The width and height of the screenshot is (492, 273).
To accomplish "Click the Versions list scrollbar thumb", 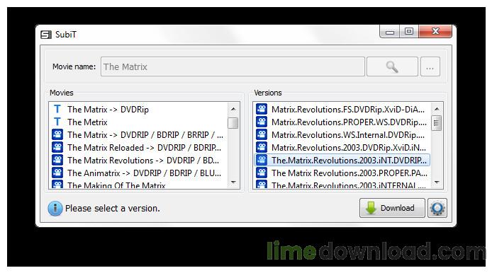I will pos(436,123).
